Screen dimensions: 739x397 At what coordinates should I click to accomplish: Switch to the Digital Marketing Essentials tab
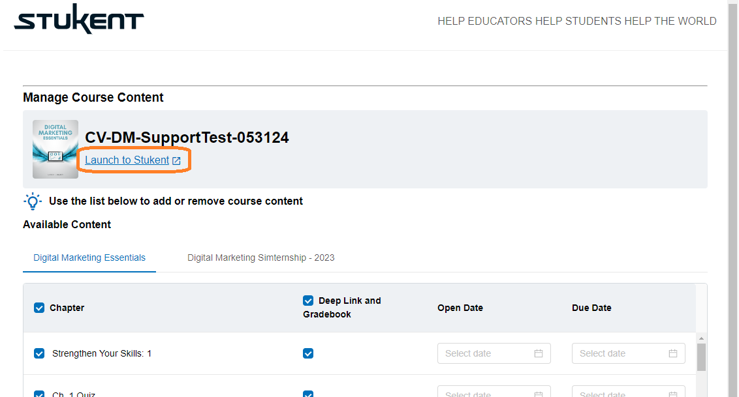coord(89,257)
